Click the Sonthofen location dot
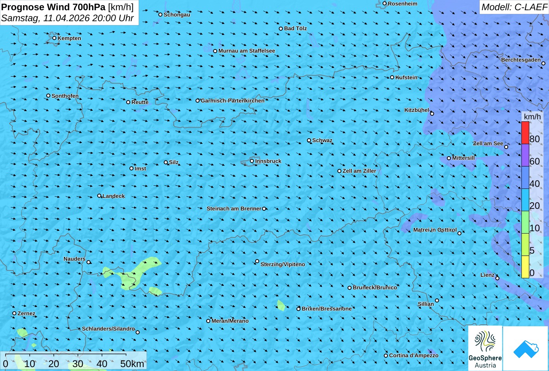Screen dimensions: 549x371 click(48, 95)
